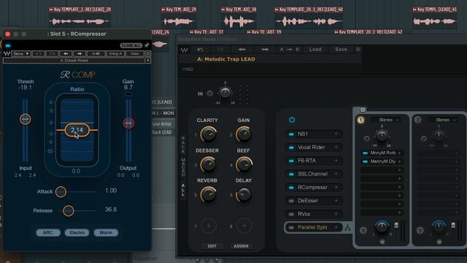Click plus icon on RCompressr slot
Viewport: 467px width, 263px height.
pos(336,187)
